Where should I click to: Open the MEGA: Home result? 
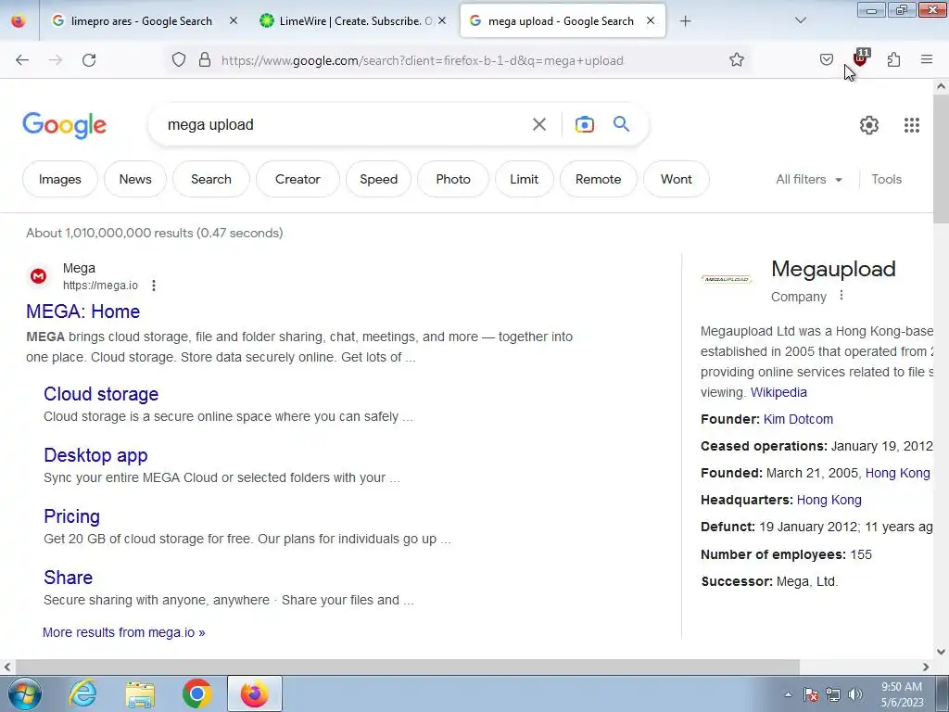(82, 311)
